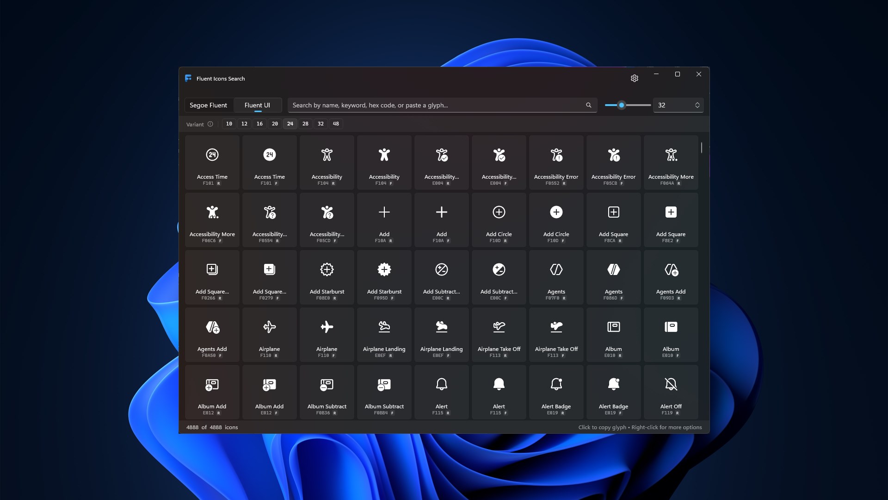Select the filled Alert bell icon
The height and width of the screenshot is (500, 888).
499,392
